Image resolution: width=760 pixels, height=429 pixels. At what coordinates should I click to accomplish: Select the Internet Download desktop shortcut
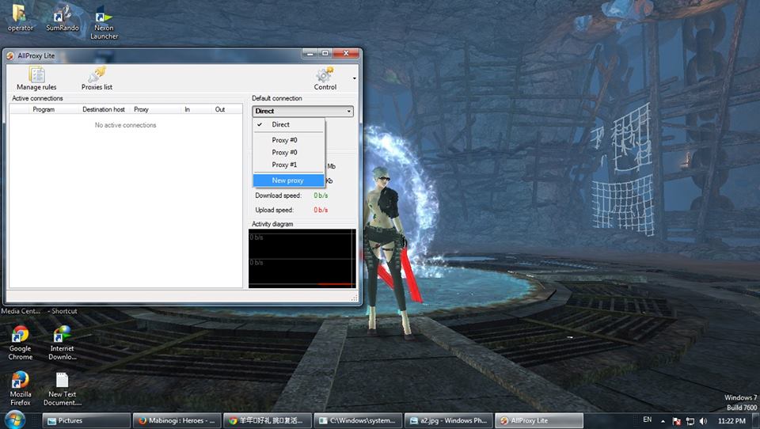pos(62,343)
